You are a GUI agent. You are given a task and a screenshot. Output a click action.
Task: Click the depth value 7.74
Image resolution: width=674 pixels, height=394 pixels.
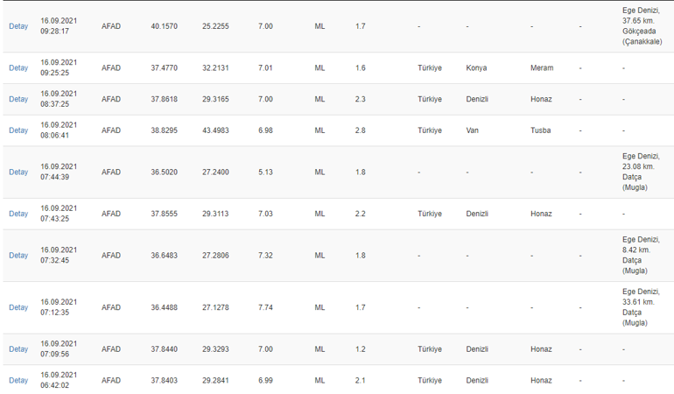(x=265, y=307)
